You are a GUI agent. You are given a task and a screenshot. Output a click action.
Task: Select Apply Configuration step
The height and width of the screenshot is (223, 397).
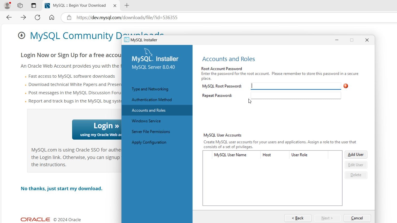[149, 142]
